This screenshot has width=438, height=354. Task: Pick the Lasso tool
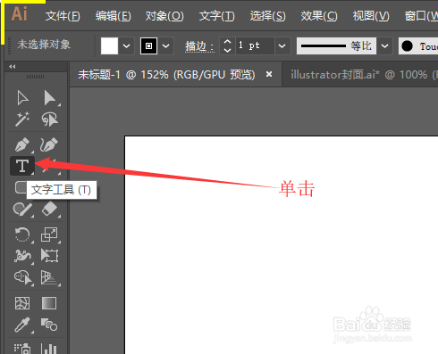(49, 119)
